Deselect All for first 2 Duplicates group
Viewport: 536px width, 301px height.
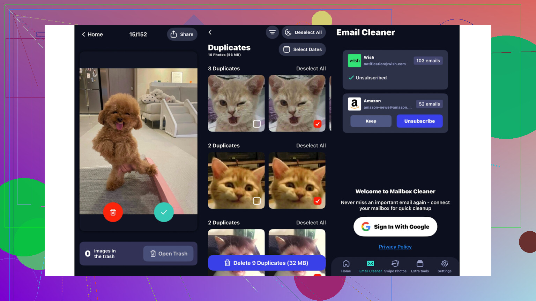click(x=311, y=146)
